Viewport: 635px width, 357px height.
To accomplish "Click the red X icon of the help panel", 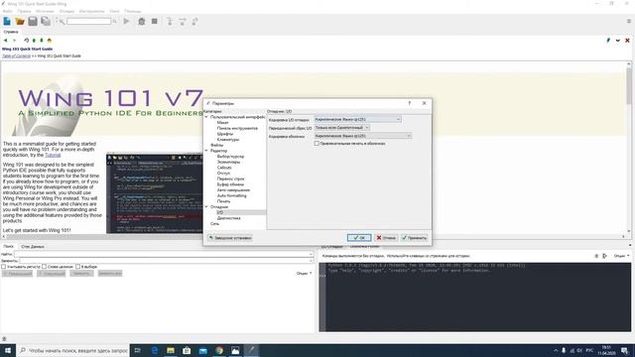I will [627, 41].
